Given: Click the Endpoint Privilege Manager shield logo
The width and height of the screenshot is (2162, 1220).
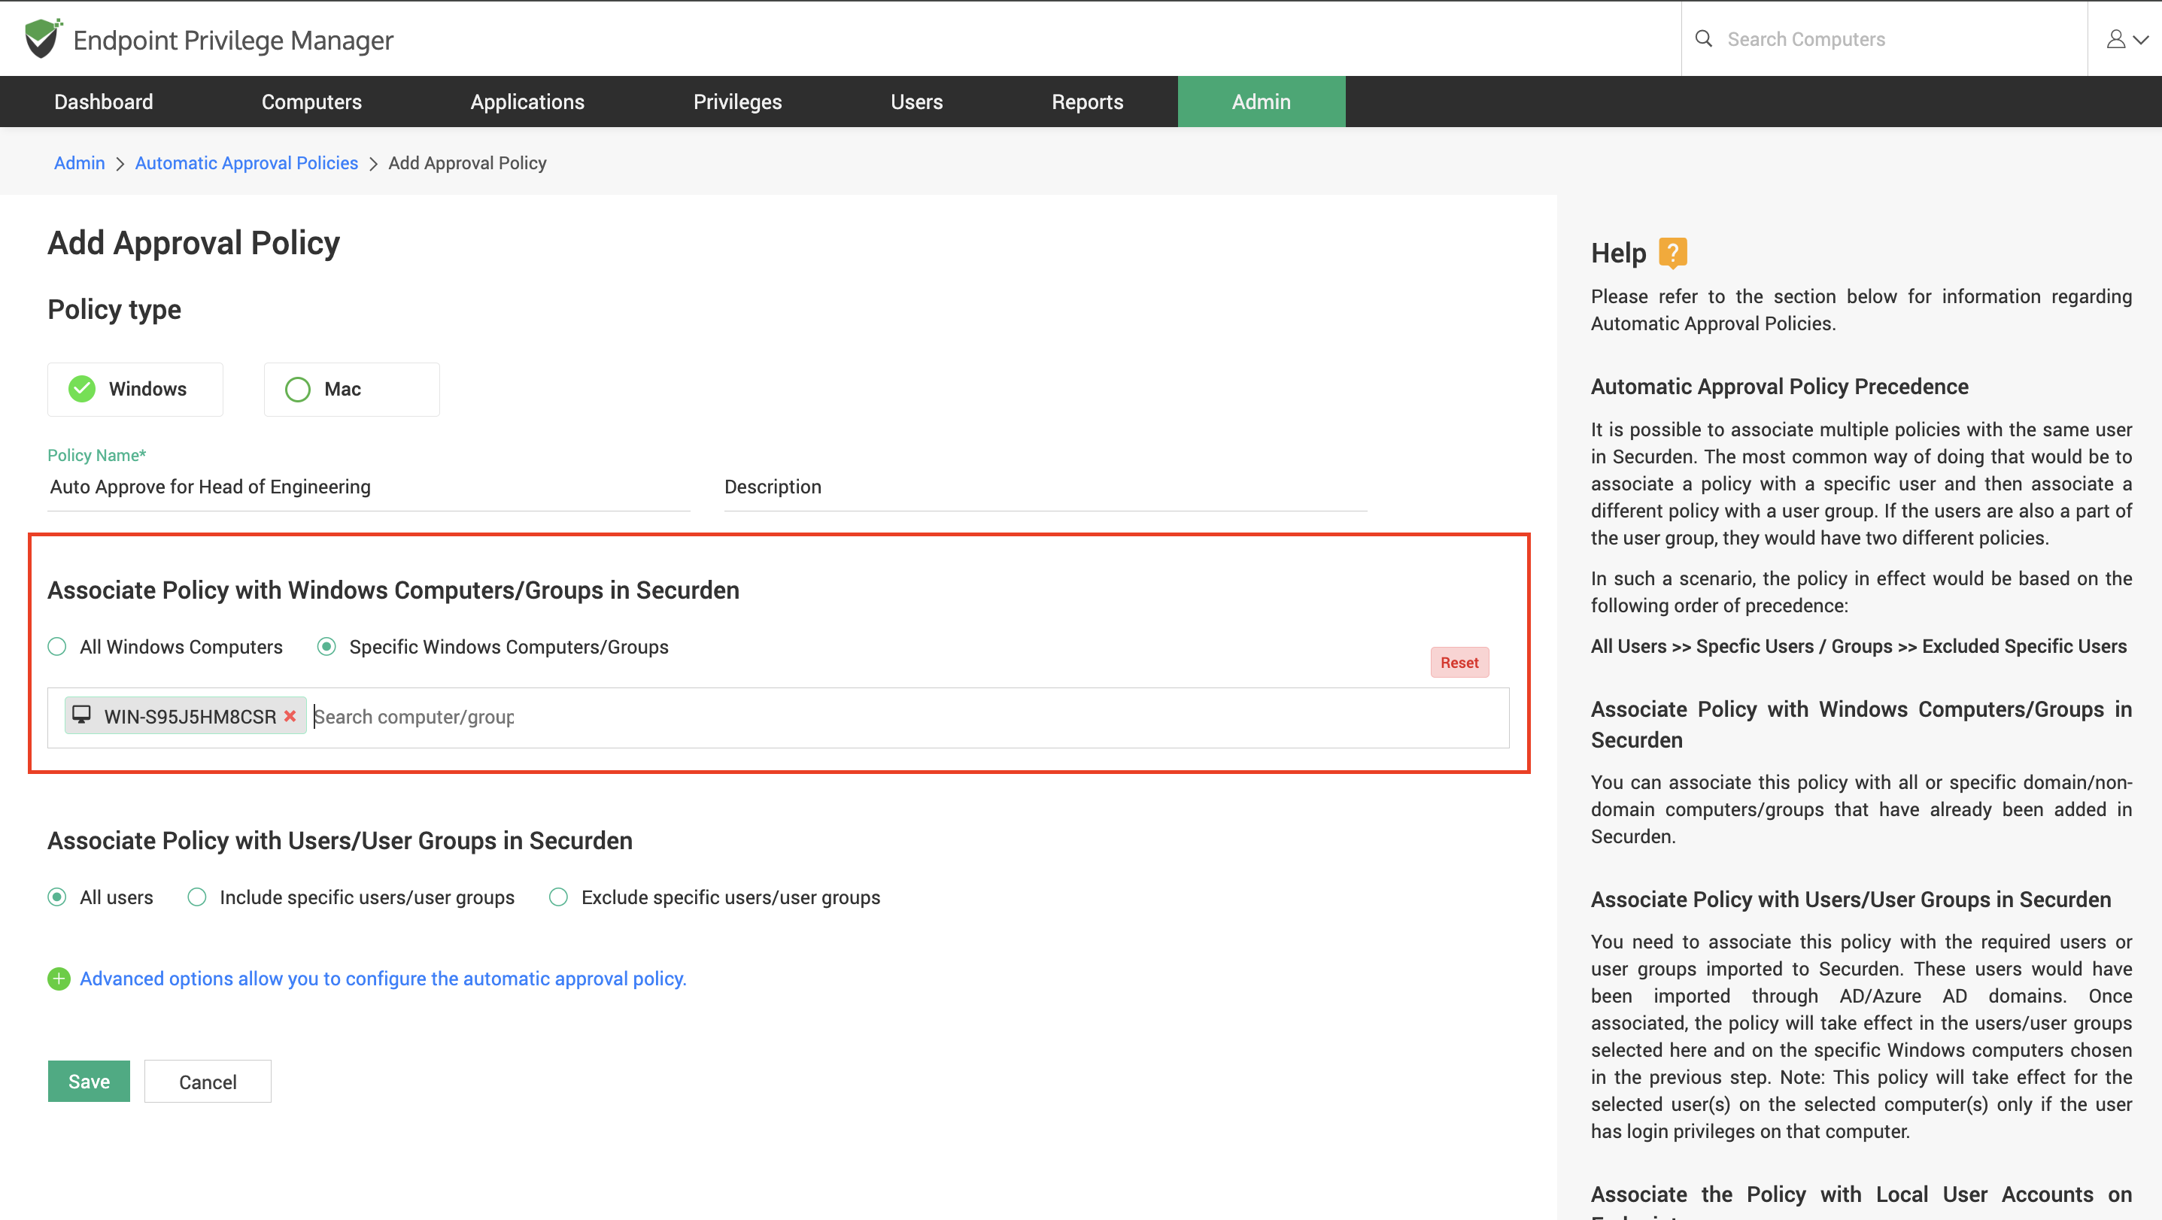Looking at the screenshot, I should 43,38.
